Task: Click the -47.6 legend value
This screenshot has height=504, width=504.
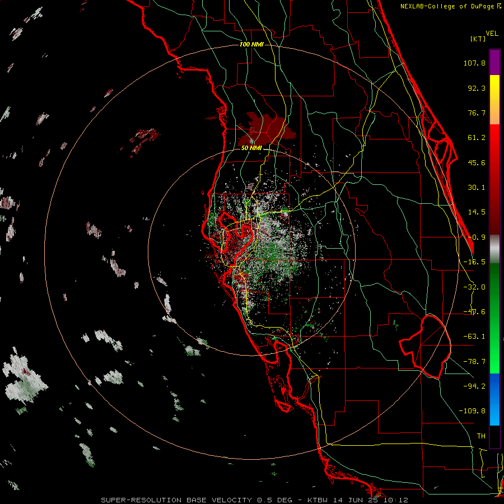Action: (474, 312)
